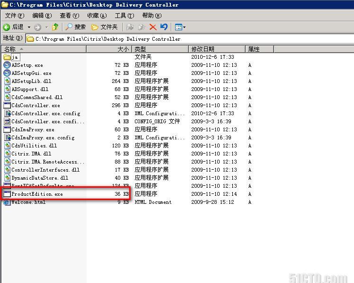The height and width of the screenshot is (283, 354).
Task: Go up one folder level icon
Action: click(x=55, y=27)
